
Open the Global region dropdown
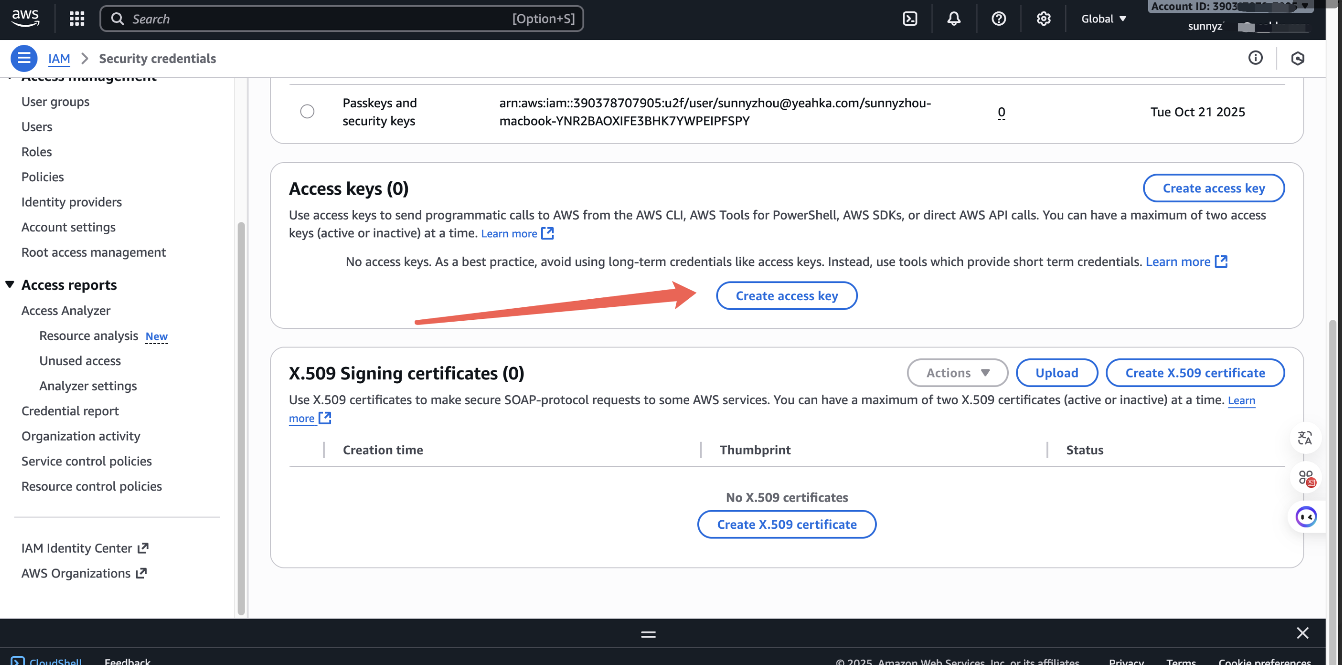click(x=1103, y=19)
